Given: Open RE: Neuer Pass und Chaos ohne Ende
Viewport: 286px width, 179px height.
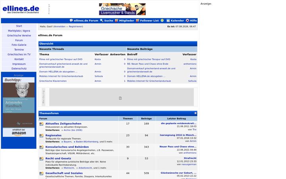Looking at the screenshot, I should (147, 64).
